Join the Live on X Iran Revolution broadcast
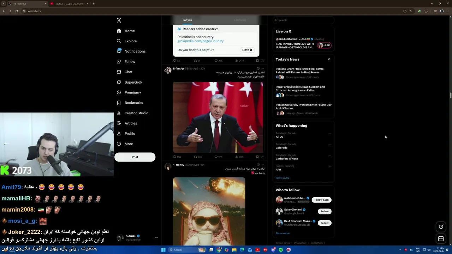The height and width of the screenshot is (254, 452). click(x=303, y=44)
